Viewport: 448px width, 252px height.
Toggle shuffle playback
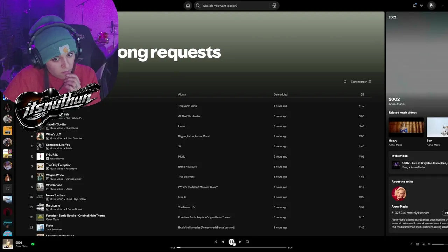(x=216, y=242)
